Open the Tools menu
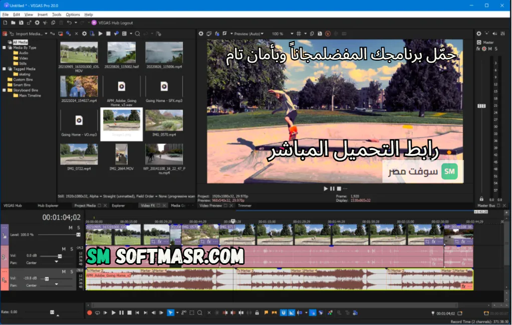512x325 pixels. point(57,15)
